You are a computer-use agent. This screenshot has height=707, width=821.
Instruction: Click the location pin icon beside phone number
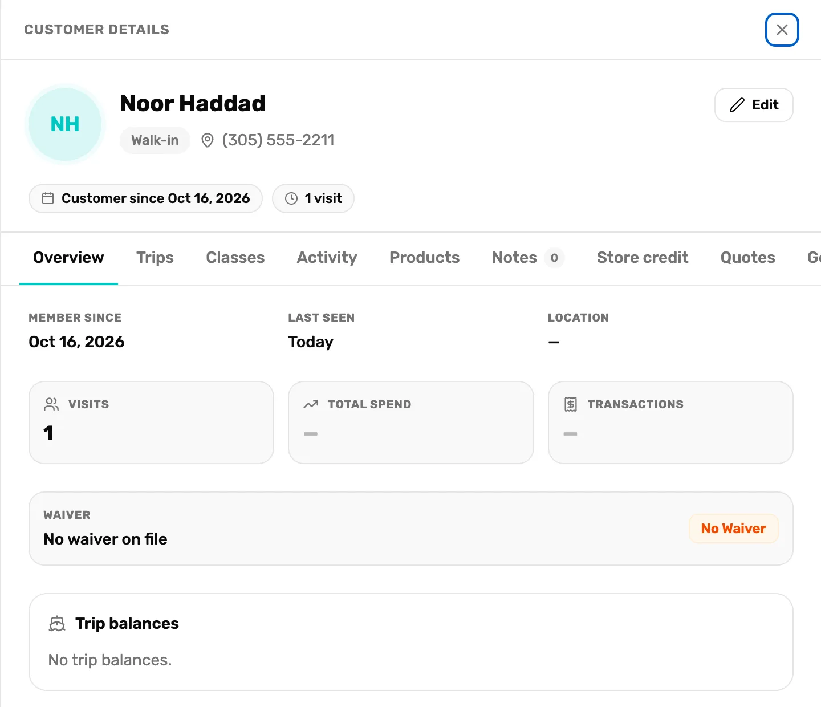[208, 140]
